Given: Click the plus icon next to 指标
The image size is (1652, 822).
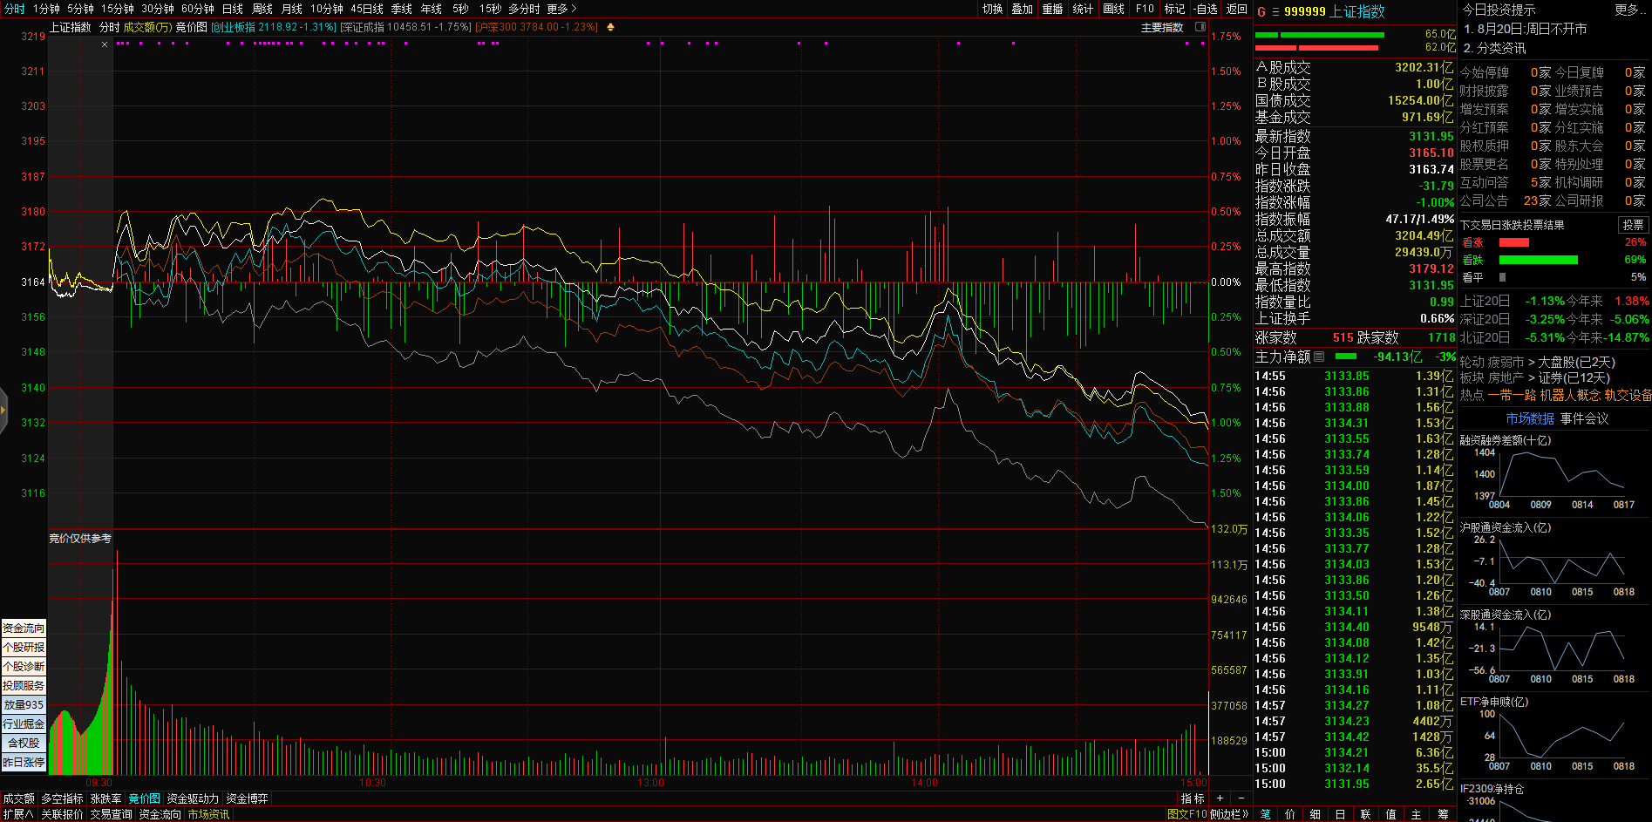Looking at the screenshot, I should [1220, 798].
